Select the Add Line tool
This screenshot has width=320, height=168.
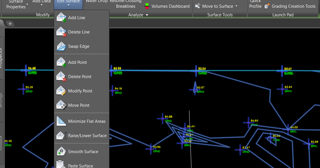click(77, 17)
